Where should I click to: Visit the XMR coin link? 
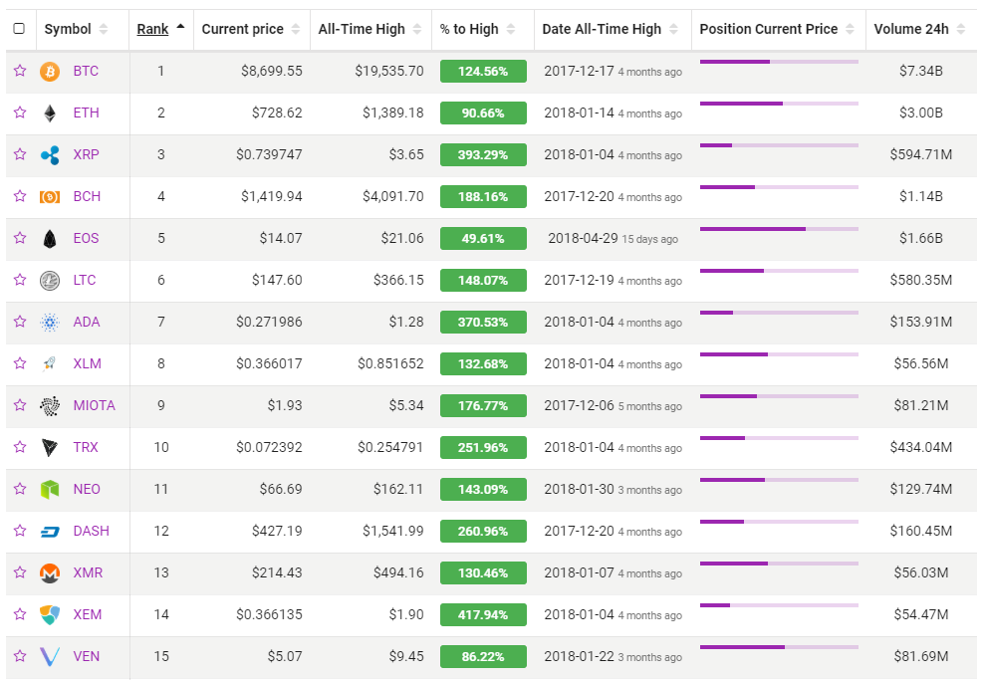click(89, 572)
